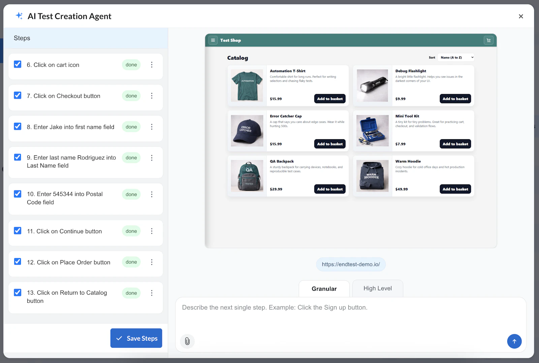Click the $9.99 price on Debug Flashlight
The height and width of the screenshot is (363, 539).
[x=400, y=99]
